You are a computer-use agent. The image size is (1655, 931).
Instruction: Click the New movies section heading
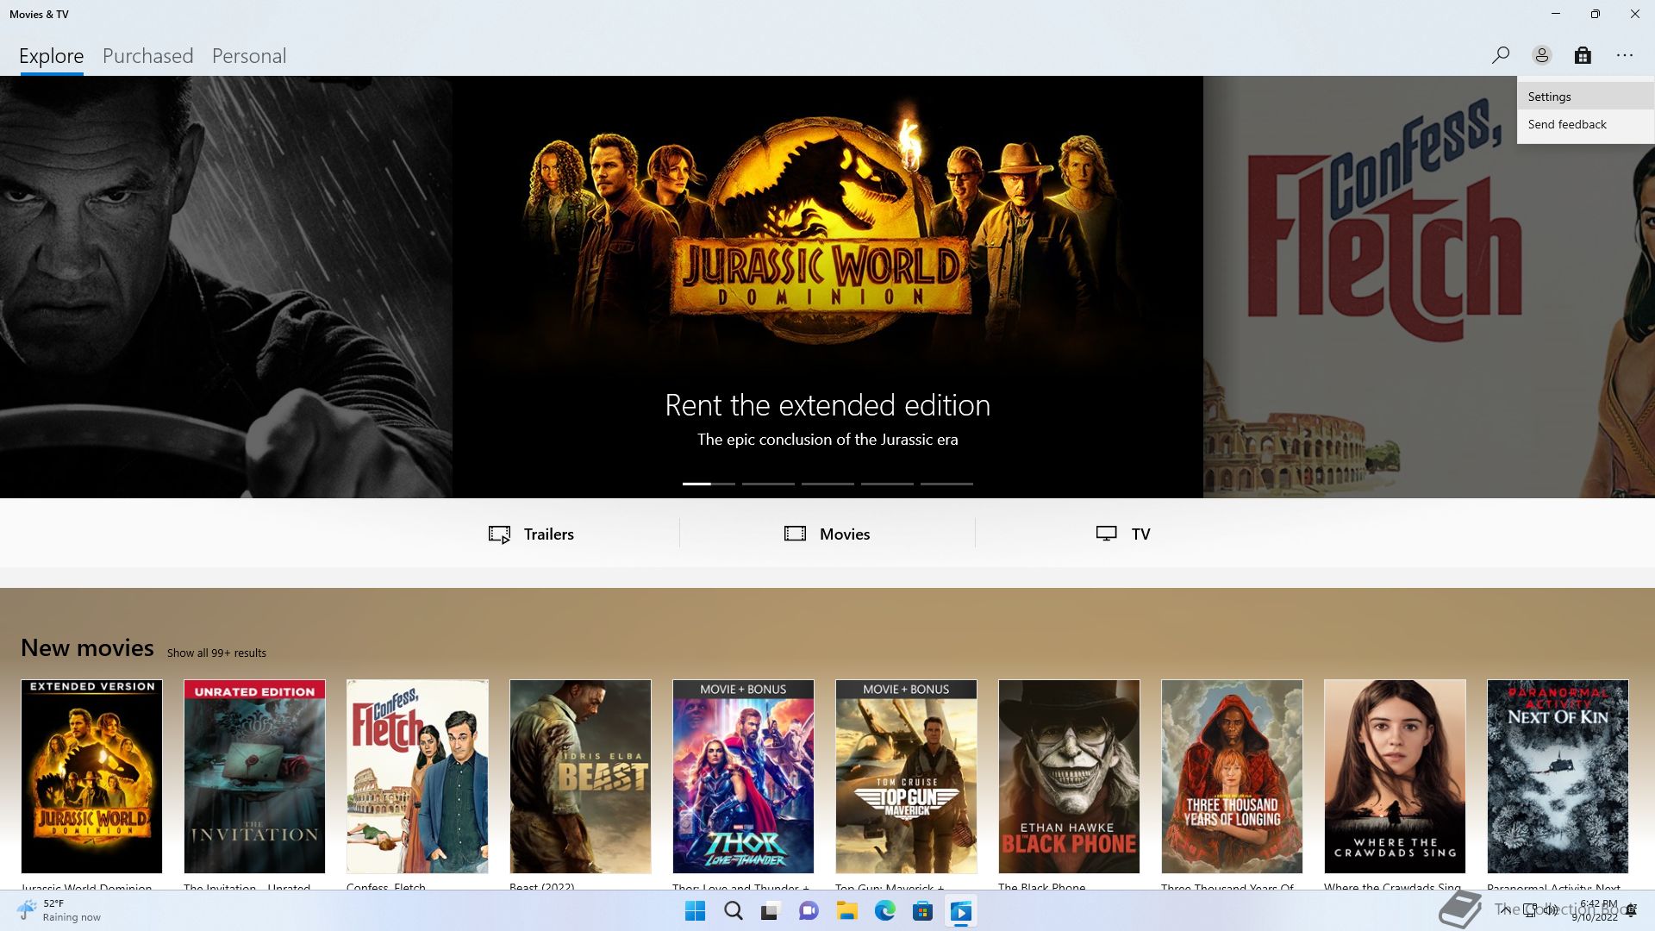click(x=87, y=647)
